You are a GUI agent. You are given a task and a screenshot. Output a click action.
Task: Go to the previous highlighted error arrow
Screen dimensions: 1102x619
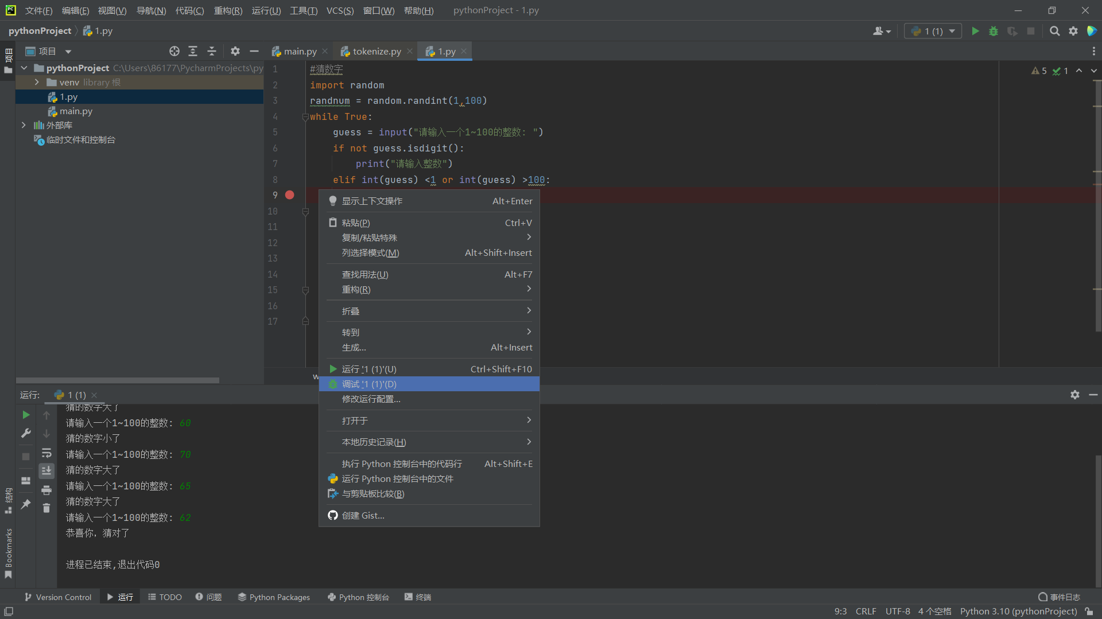point(1079,71)
